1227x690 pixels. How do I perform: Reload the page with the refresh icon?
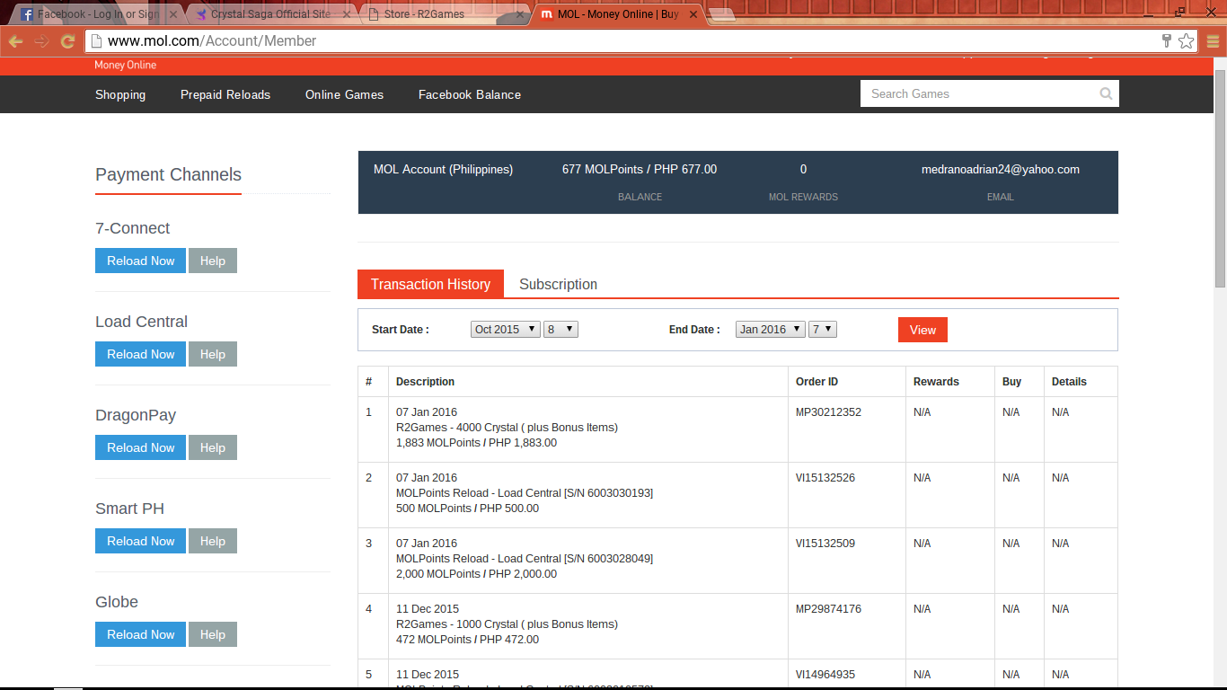click(67, 41)
